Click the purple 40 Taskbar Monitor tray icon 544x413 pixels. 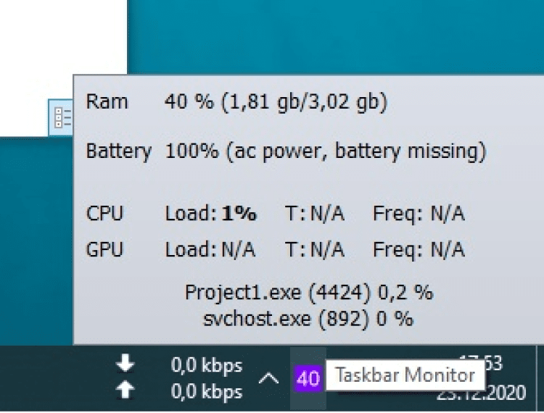coord(308,378)
